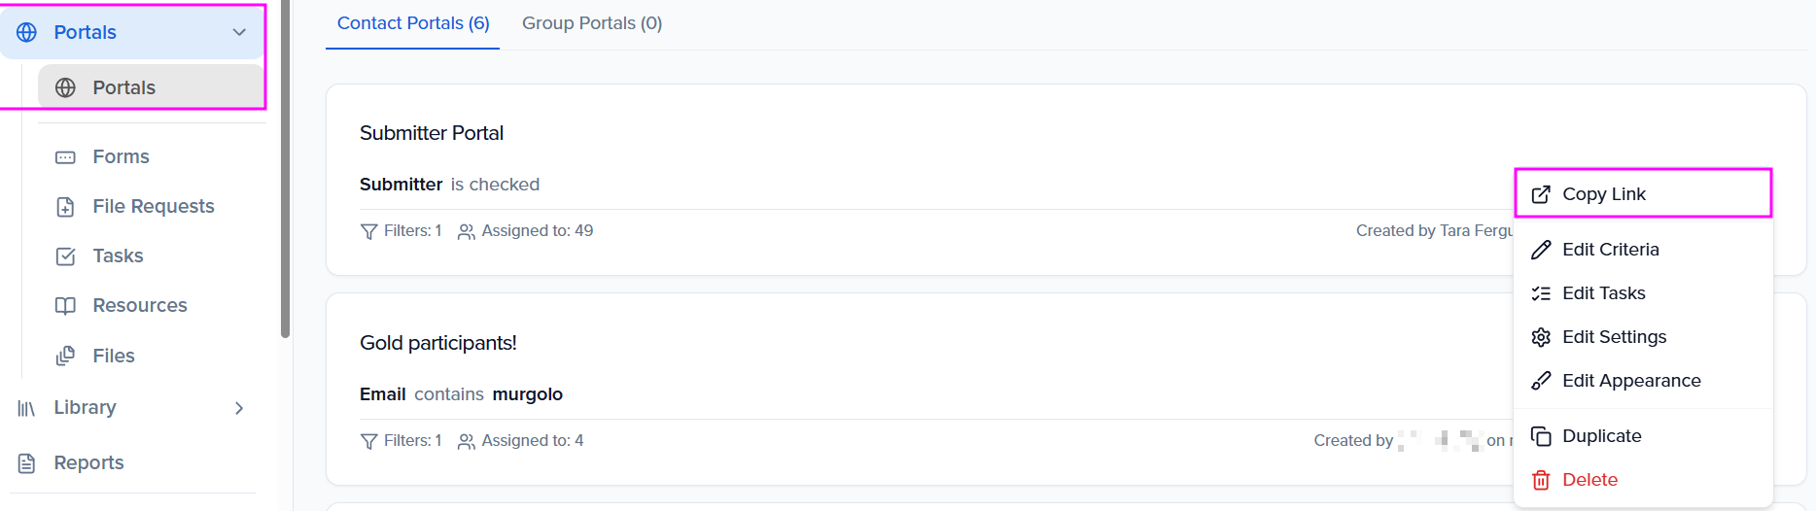
Task: Open the Submitter Portal title link
Action: click(x=432, y=133)
